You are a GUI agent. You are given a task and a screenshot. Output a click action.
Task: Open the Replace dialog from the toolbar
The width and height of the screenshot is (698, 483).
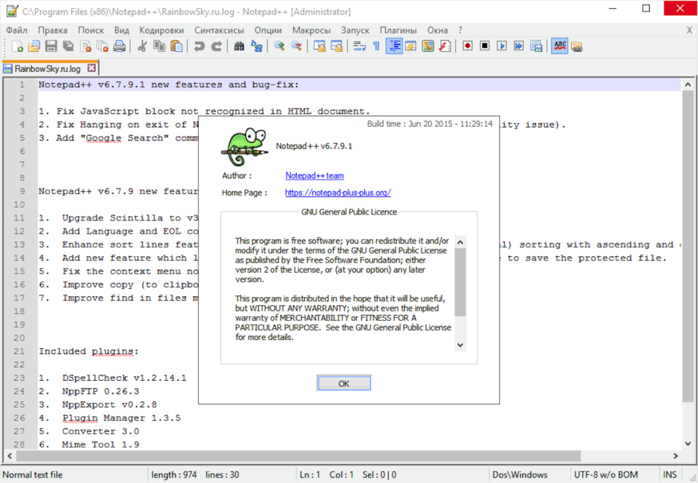(x=256, y=46)
